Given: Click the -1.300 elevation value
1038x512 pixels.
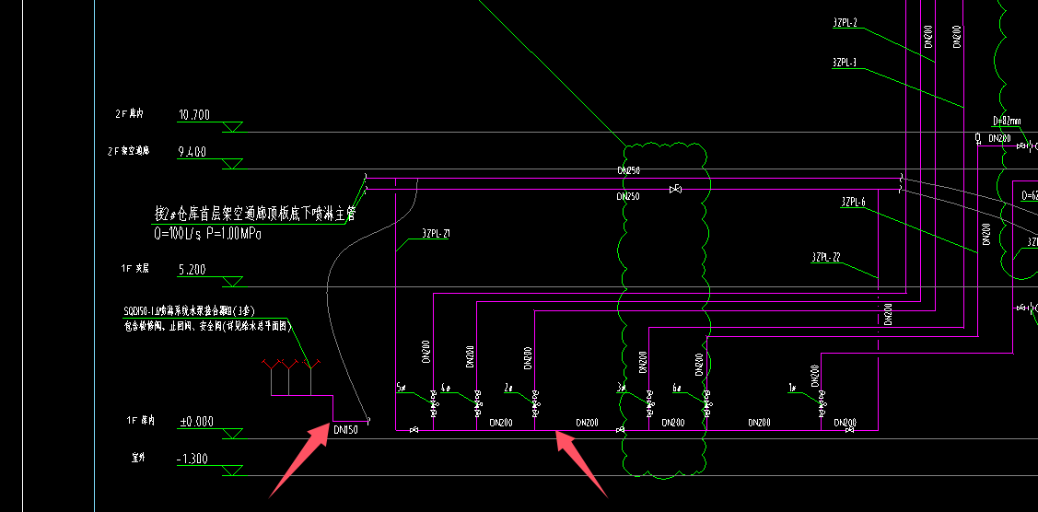Looking at the screenshot, I should coord(192,459).
